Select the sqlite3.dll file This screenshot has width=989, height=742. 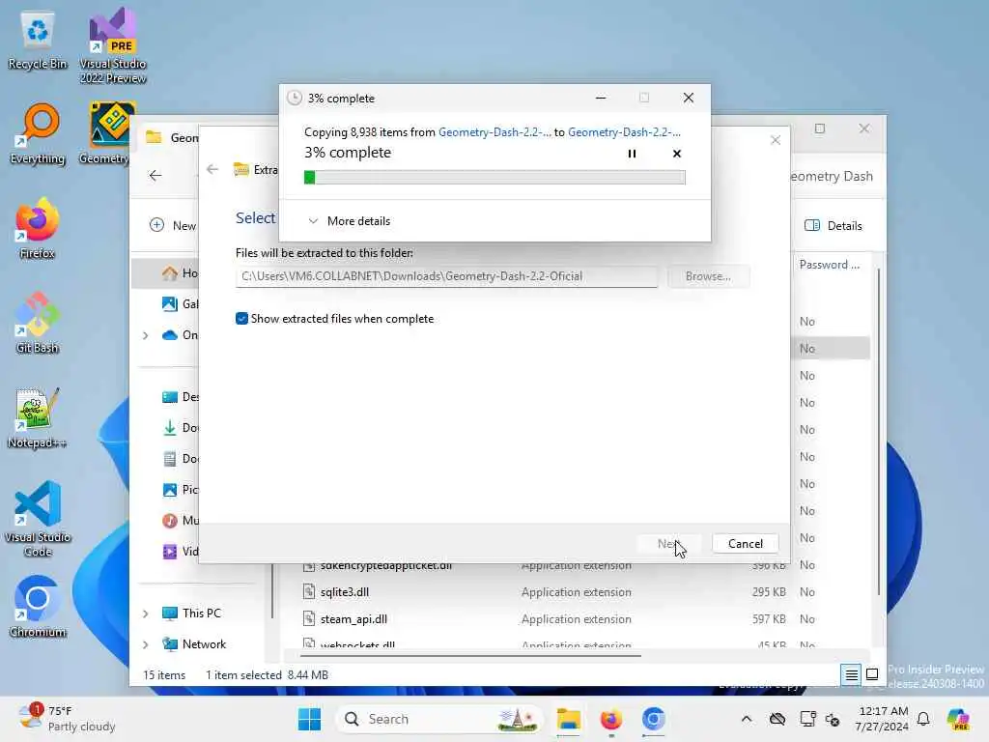[x=345, y=592]
